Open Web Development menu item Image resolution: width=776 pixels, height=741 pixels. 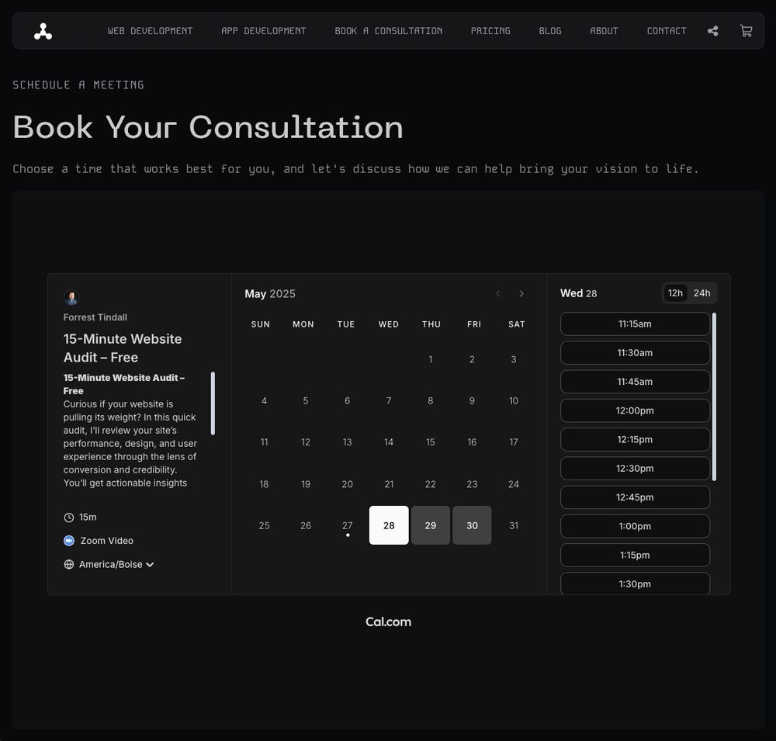(150, 31)
